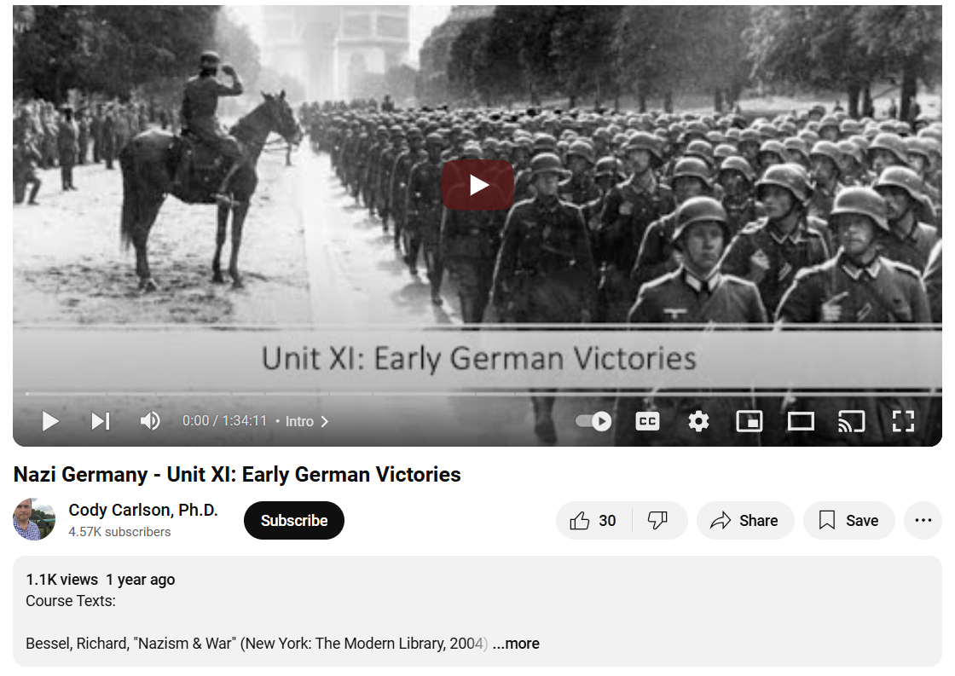Subscribe to Cody Carlson's channel
This screenshot has width=955, height=676.
294,521
